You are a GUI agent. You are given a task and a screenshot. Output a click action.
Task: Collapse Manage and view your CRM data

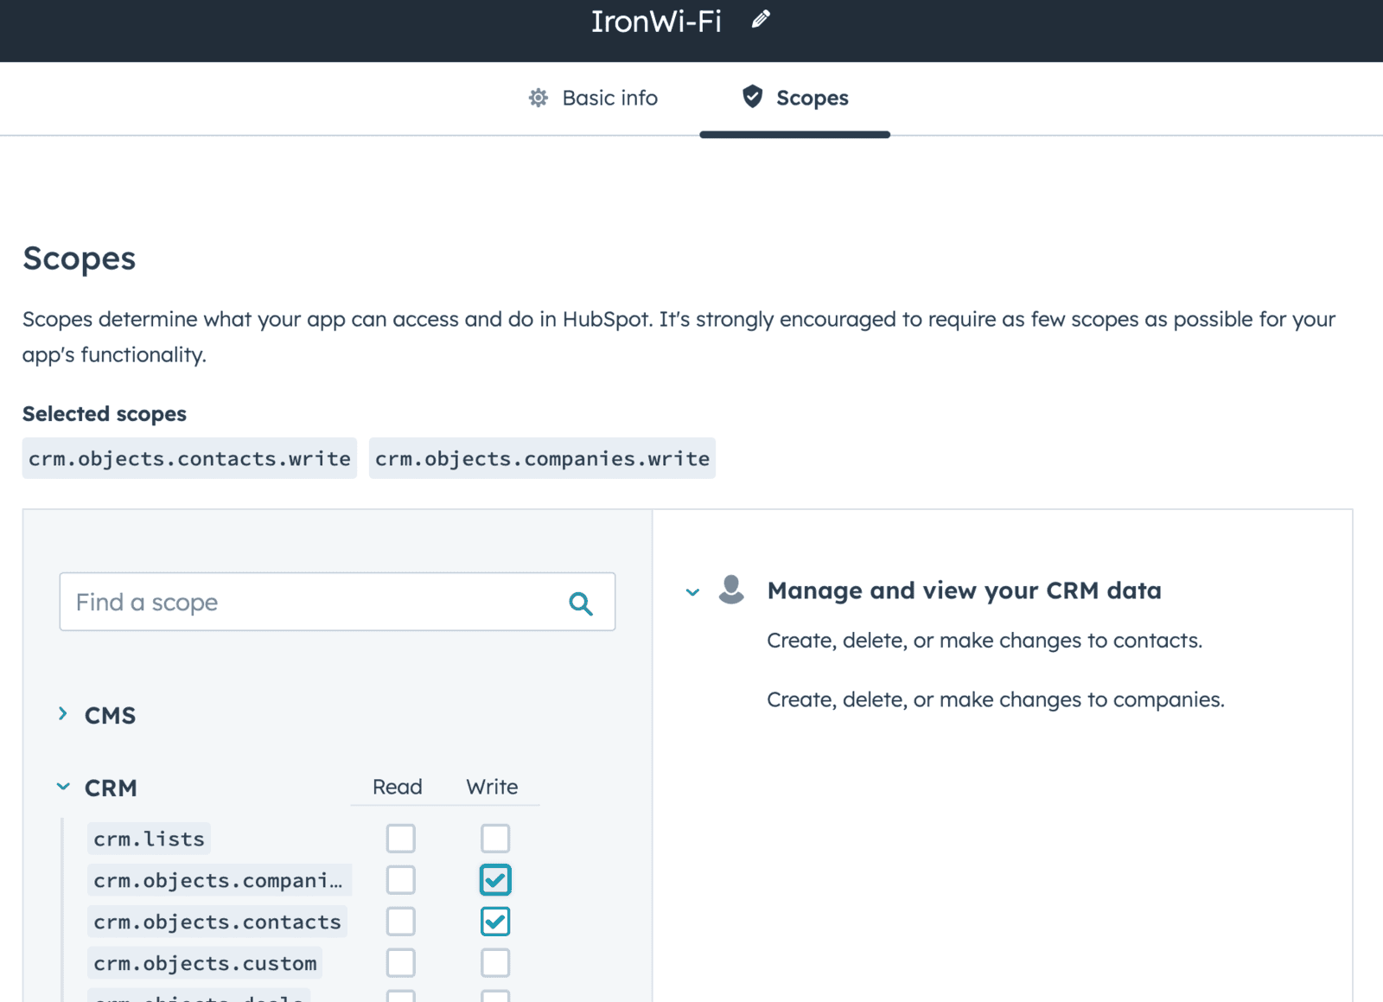[692, 592]
